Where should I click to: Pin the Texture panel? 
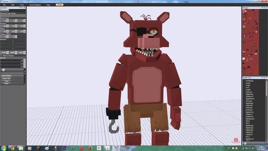(264, 8)
